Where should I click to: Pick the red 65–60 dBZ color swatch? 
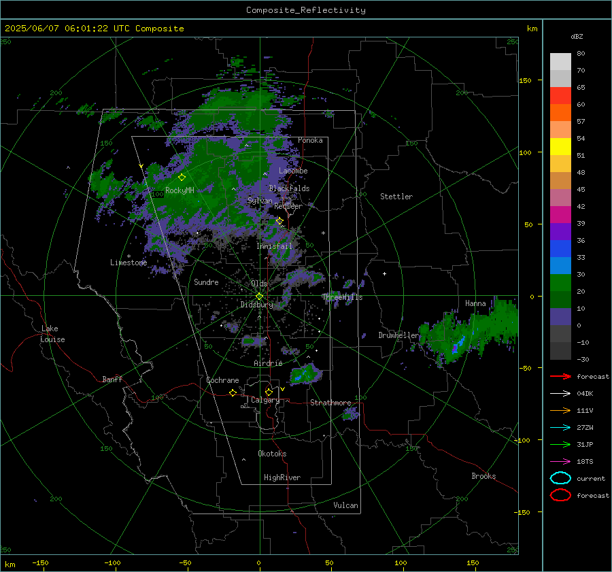click(560, 95)
